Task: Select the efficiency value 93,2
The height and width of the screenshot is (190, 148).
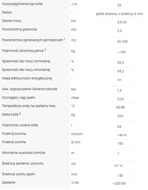Action: [x=120, y=71]
